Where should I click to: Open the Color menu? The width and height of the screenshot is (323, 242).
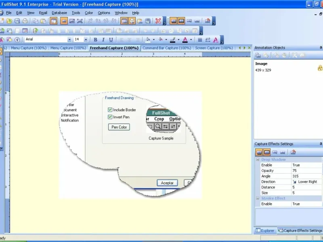(x=89, y=13)
